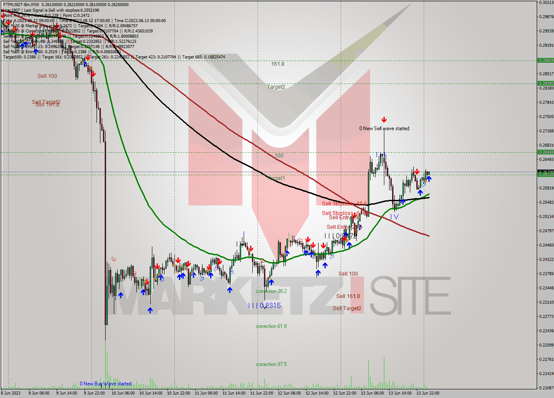Click the 'correction 38.2' label
554x398 pixels.
coord(271,291)
